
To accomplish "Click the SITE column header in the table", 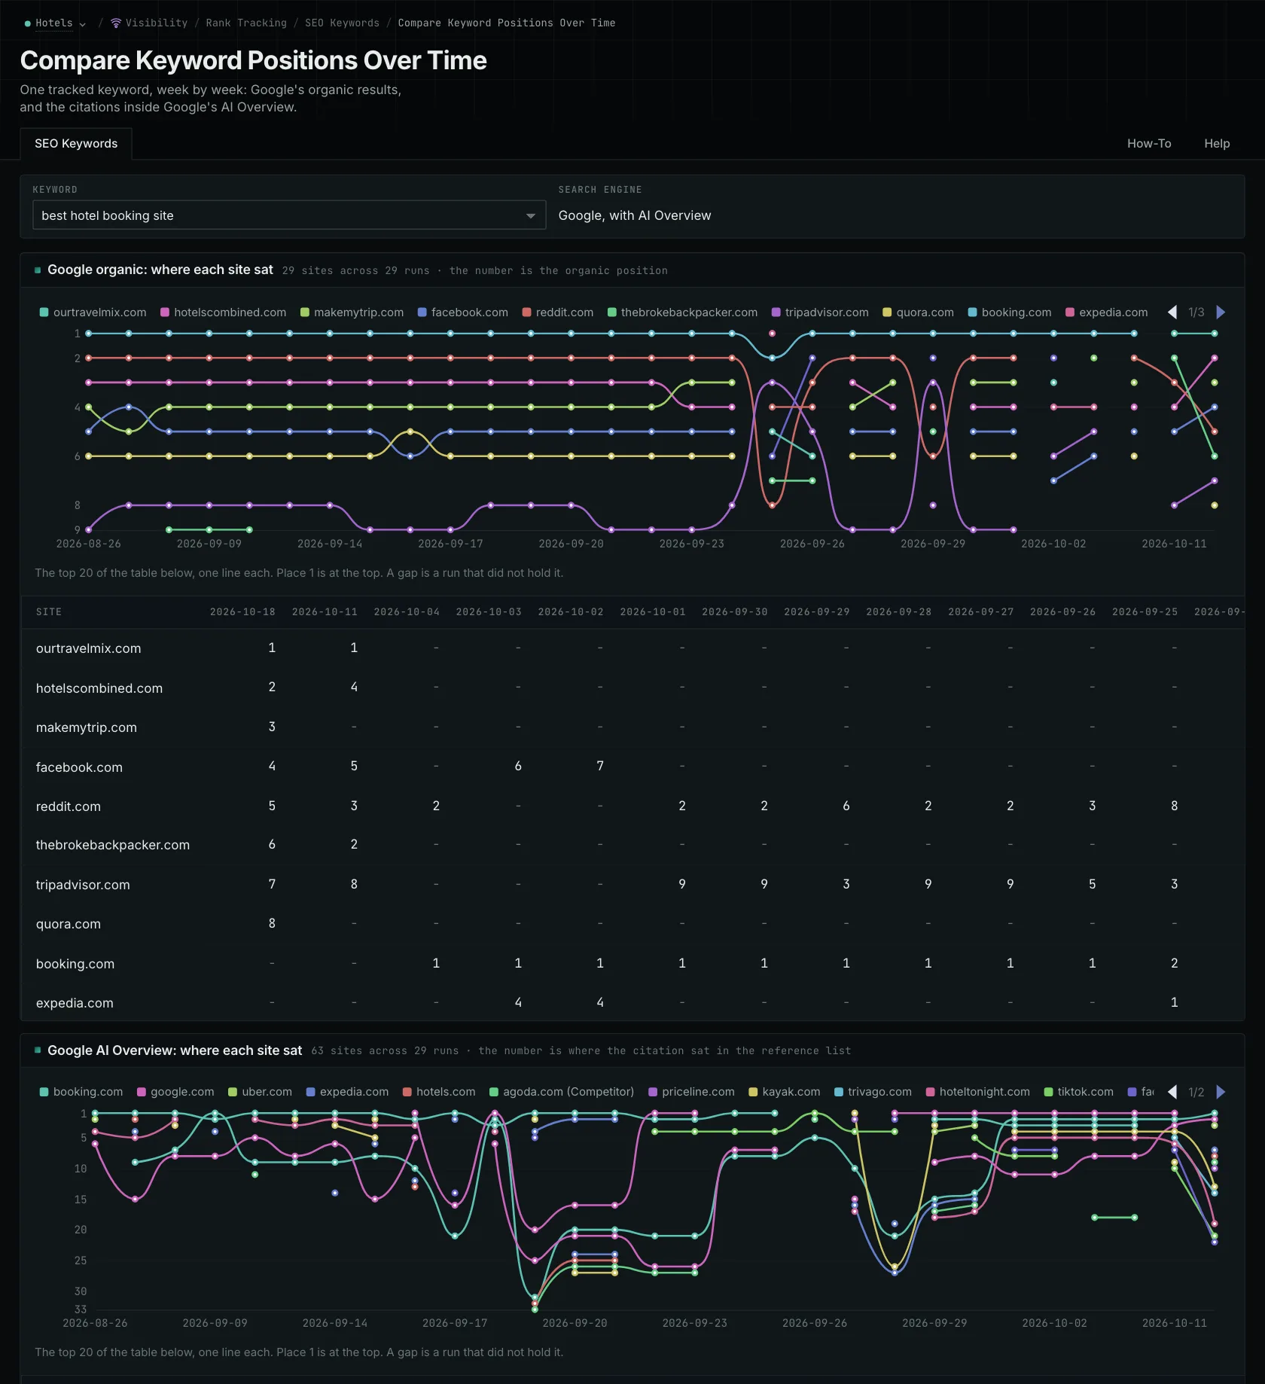I will tap(49, 612).
